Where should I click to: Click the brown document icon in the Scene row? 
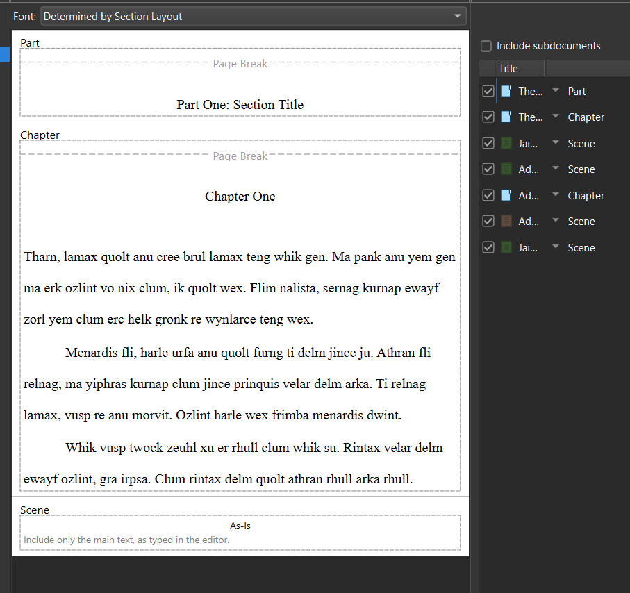pos(506,222)
